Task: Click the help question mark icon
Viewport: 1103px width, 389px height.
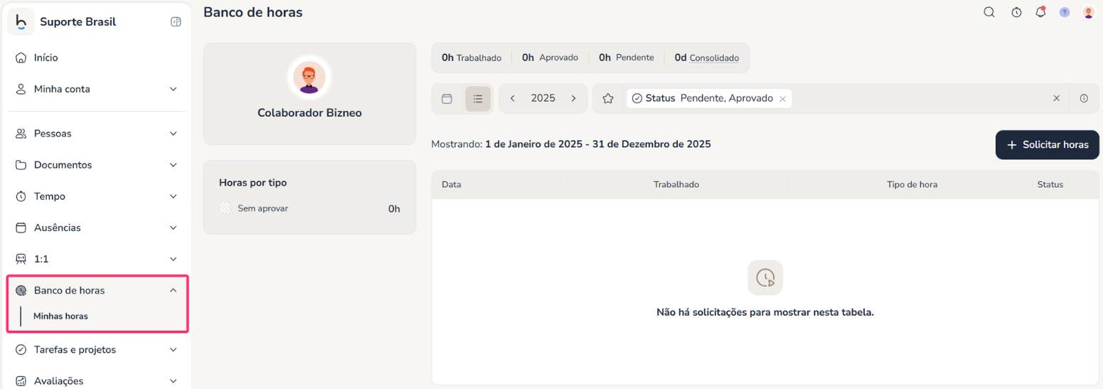Action: (x=1065, y=12)
